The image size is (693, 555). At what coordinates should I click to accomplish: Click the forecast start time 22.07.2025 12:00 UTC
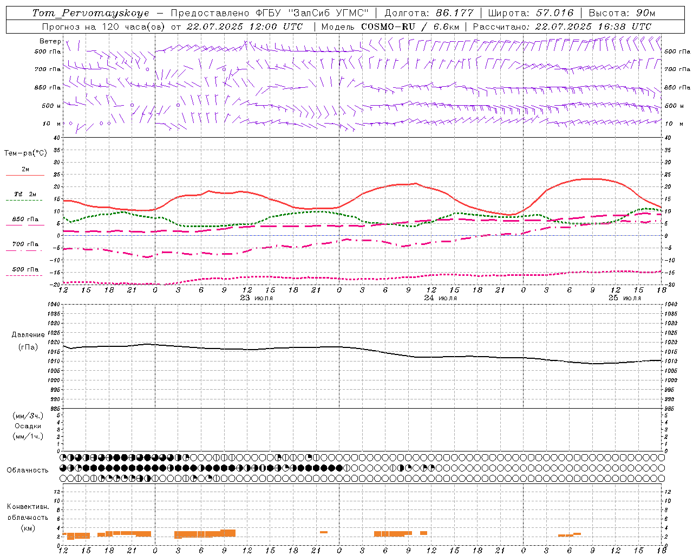coord(245,26)
